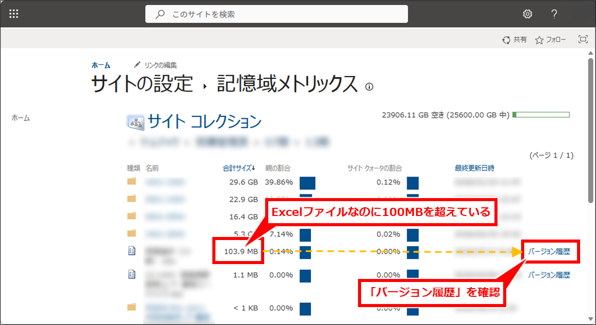Click the help question mark icon
Viewport: 596px width, 325px height.
click(x=554, y=14)
